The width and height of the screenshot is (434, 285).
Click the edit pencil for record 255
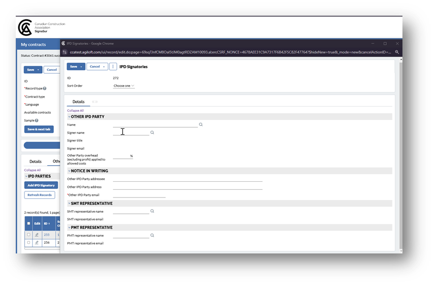tap(36, 235)
